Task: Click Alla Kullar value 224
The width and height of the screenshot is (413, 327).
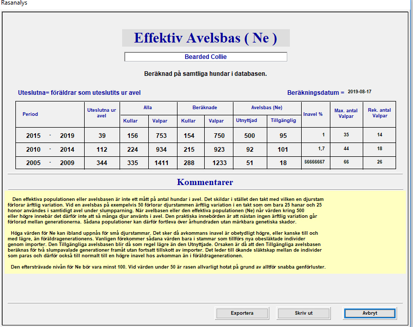Action: pos(132,150)
